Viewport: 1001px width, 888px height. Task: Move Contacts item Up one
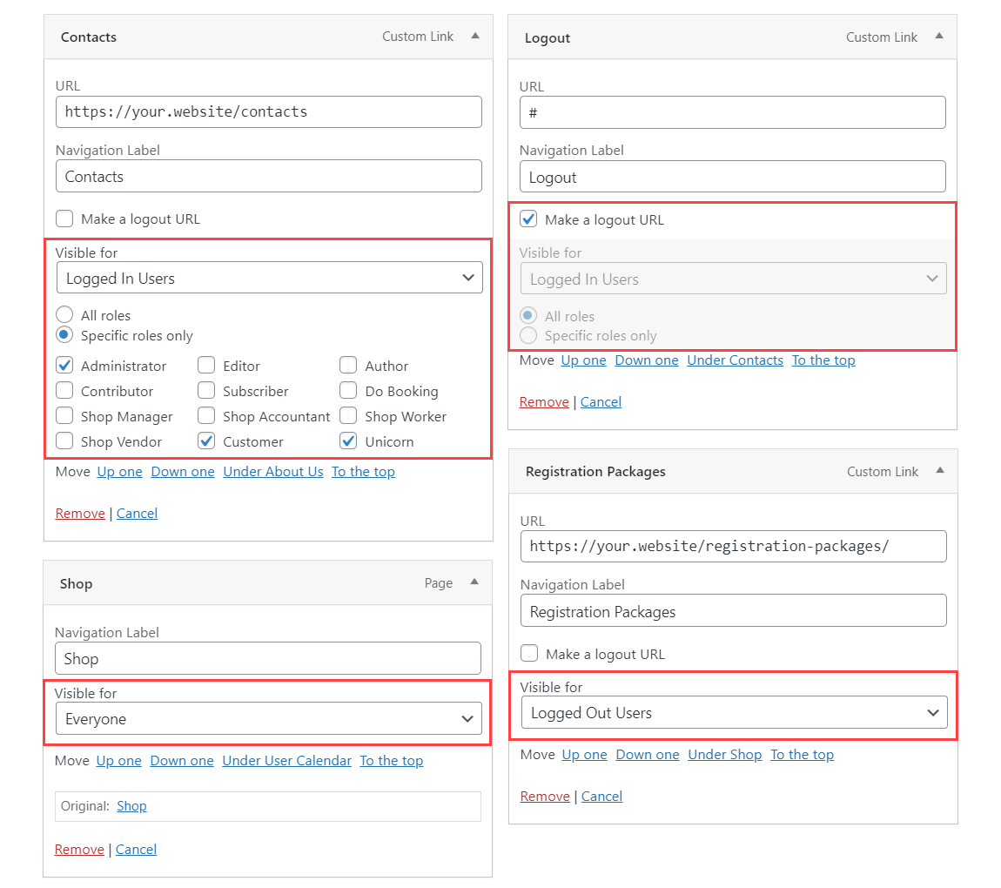click(x=119, y=471)
